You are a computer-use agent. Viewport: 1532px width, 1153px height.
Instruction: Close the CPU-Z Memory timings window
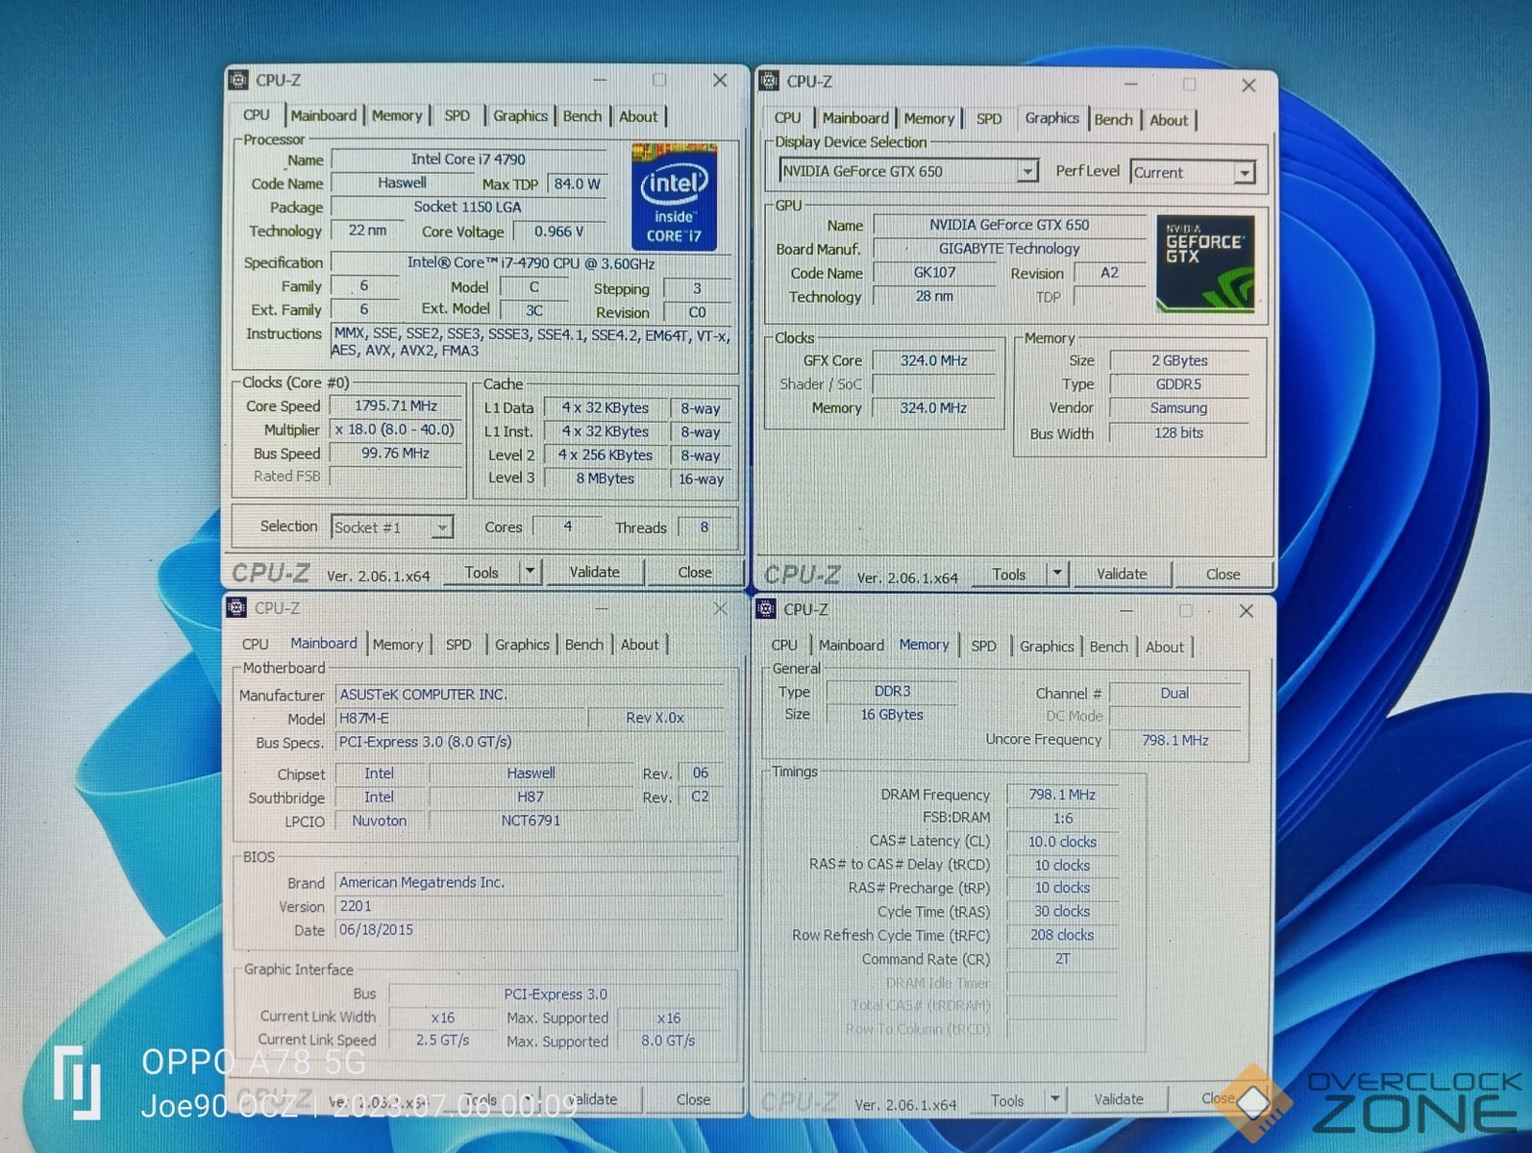(1246, 611)
